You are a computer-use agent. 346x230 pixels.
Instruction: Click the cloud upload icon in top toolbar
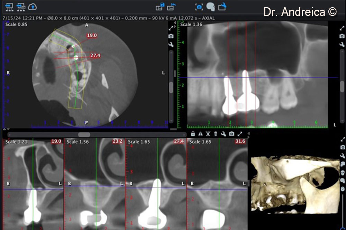33,7
